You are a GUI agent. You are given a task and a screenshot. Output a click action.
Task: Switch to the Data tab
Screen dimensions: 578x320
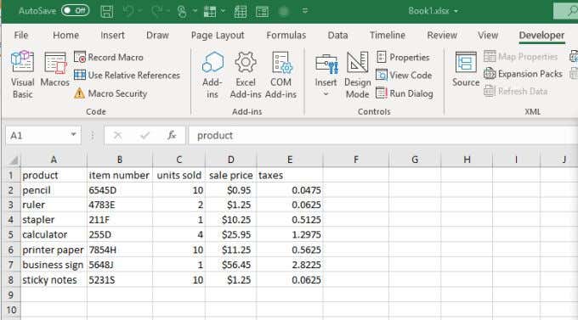337,35
